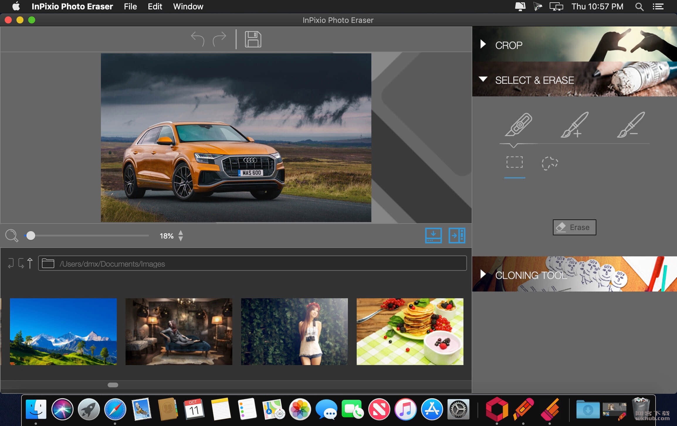Open Maps from the Dock
The width and height of the screenshot is (677, 426).
[273, 409]
